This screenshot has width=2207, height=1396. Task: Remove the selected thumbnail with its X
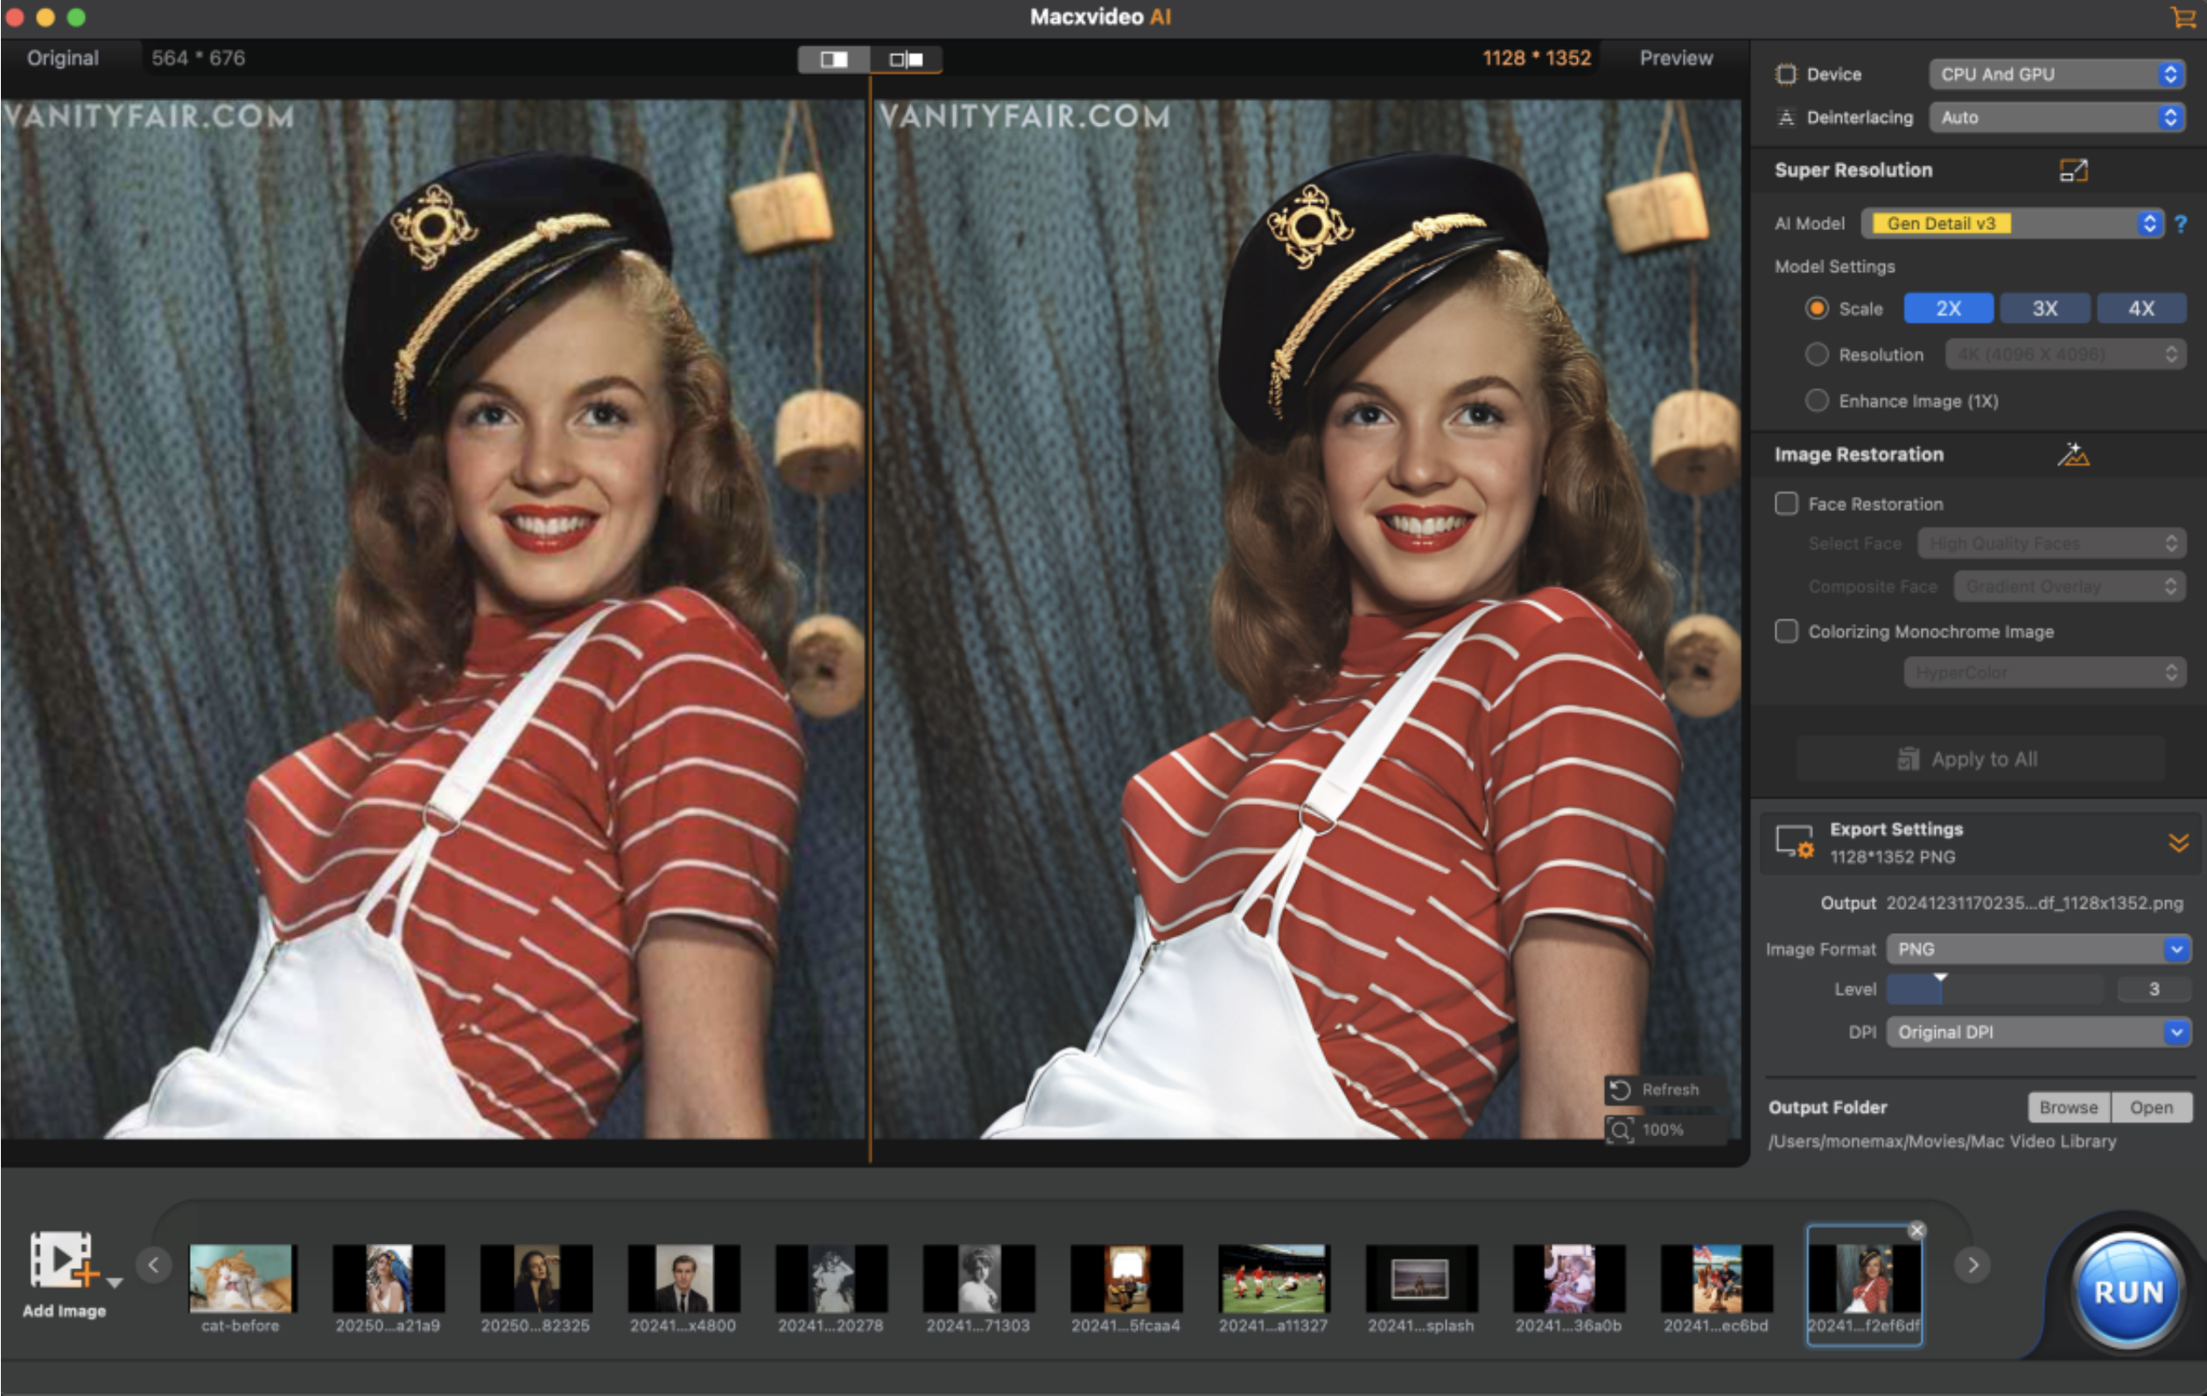click(1916, 1230)
